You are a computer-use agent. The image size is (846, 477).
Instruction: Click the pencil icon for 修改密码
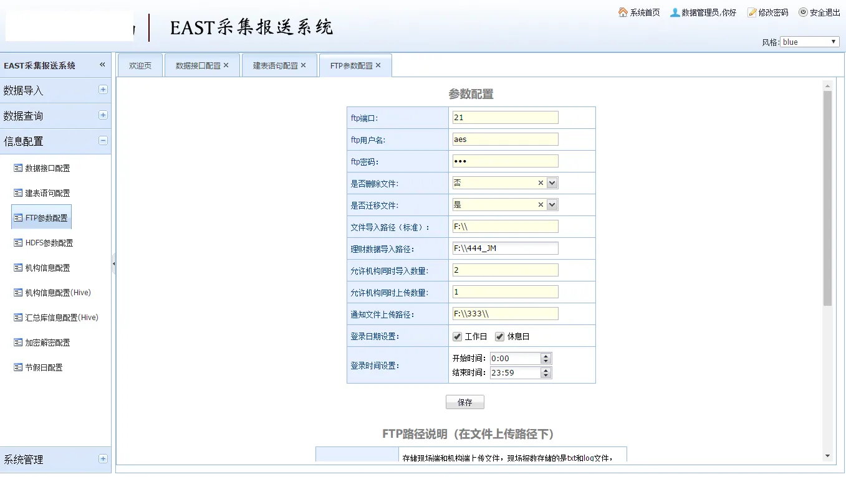pos(752,12)
